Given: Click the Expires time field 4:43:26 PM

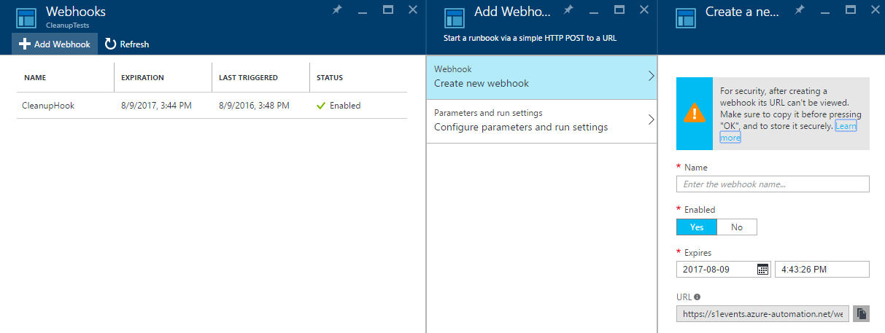Looking at the screenshot, I should 822,269.
